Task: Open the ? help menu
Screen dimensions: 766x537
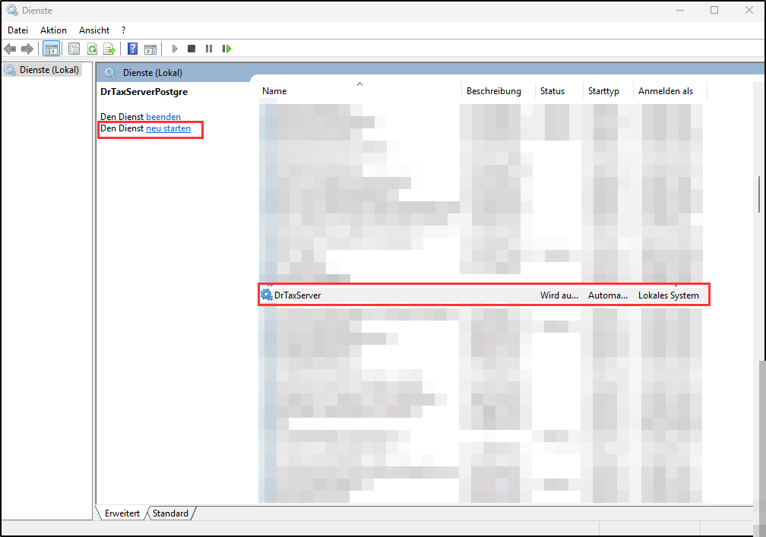Action: click(124, 30)
